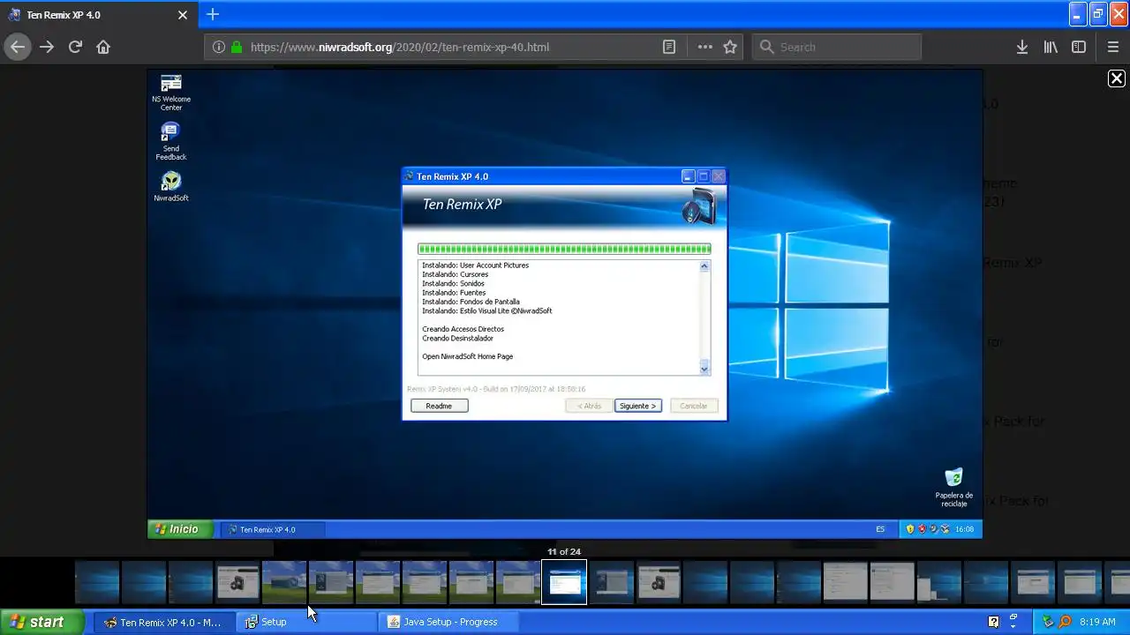This screenshot has width=1130, height=635.
Task: Open the browser home page
Action: (103, 47)
